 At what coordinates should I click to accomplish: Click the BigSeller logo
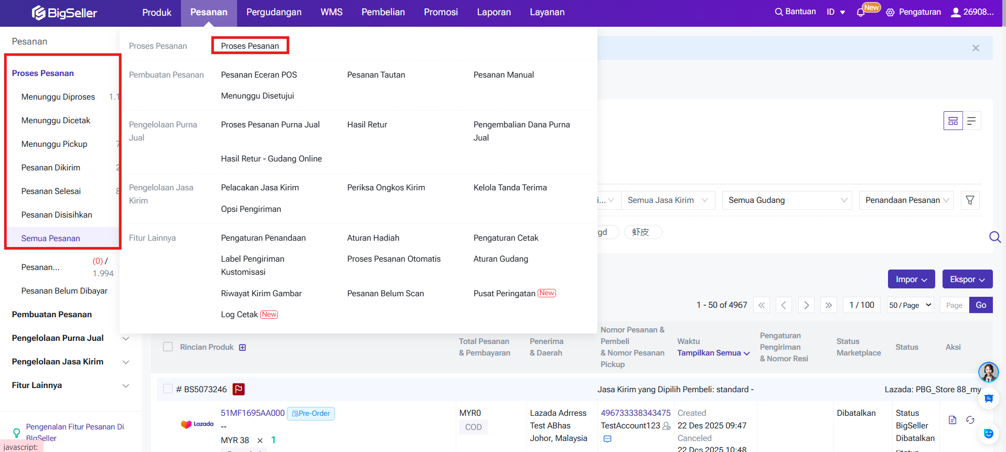(65, 13)
